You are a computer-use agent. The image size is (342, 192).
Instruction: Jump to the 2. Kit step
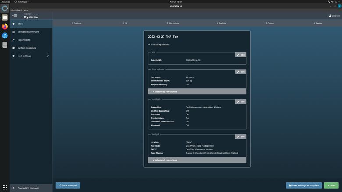[x=125, y=23]
